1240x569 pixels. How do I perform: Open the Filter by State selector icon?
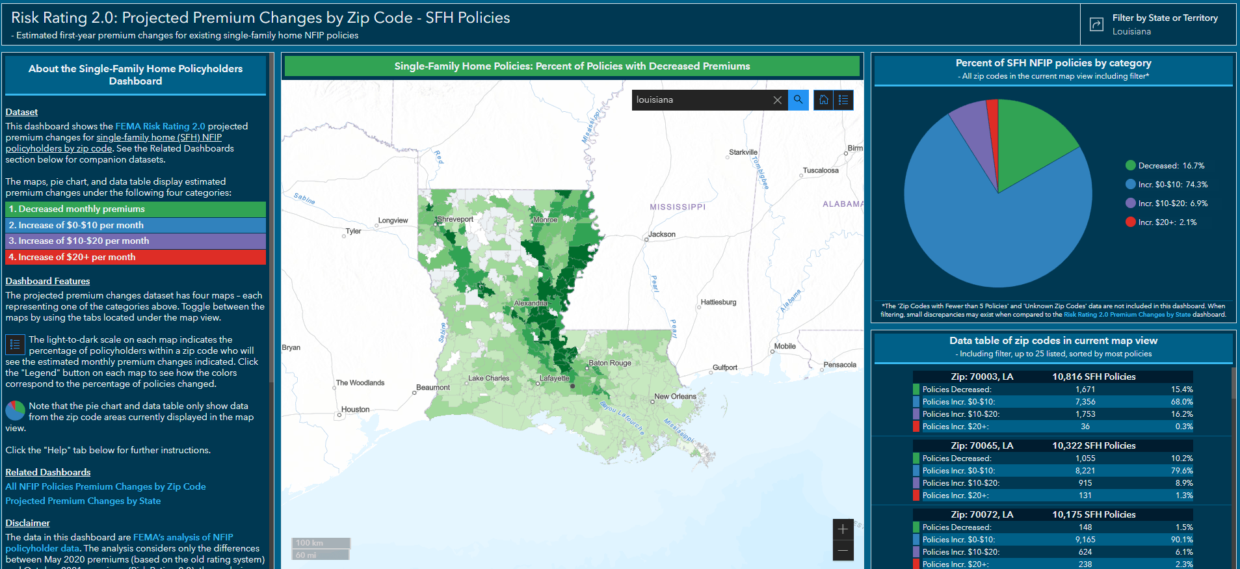coord(1096,24)
